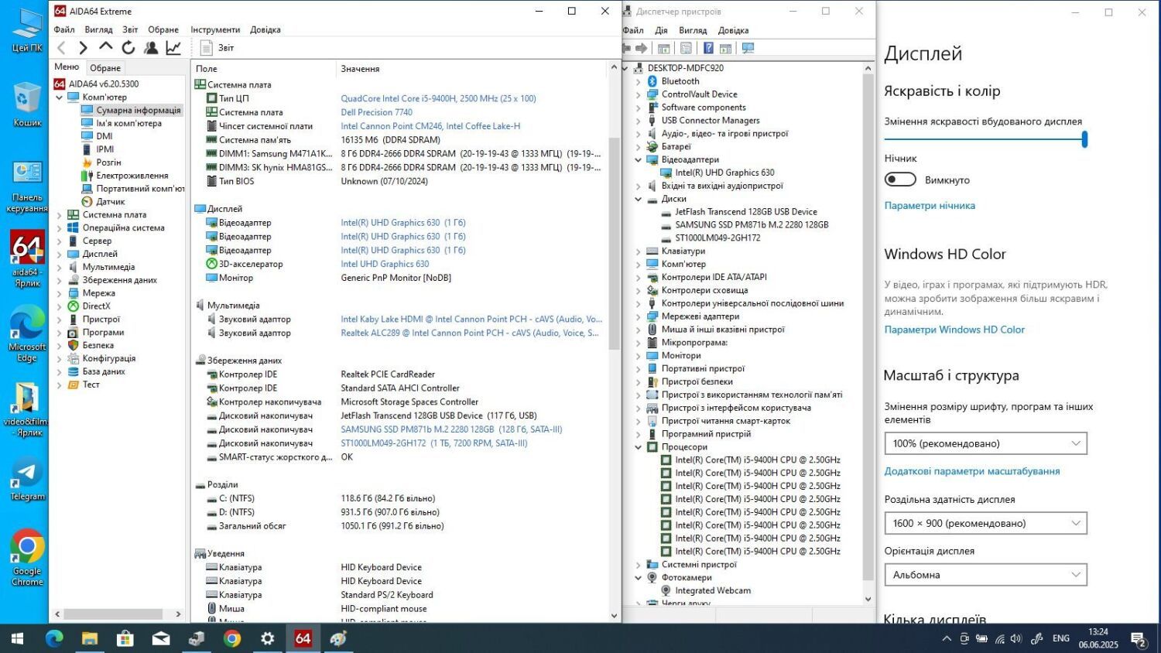1161x653 pixels.
Task: Click the Up arrow in AIDA64 toolbar
Action: (106, 47)
